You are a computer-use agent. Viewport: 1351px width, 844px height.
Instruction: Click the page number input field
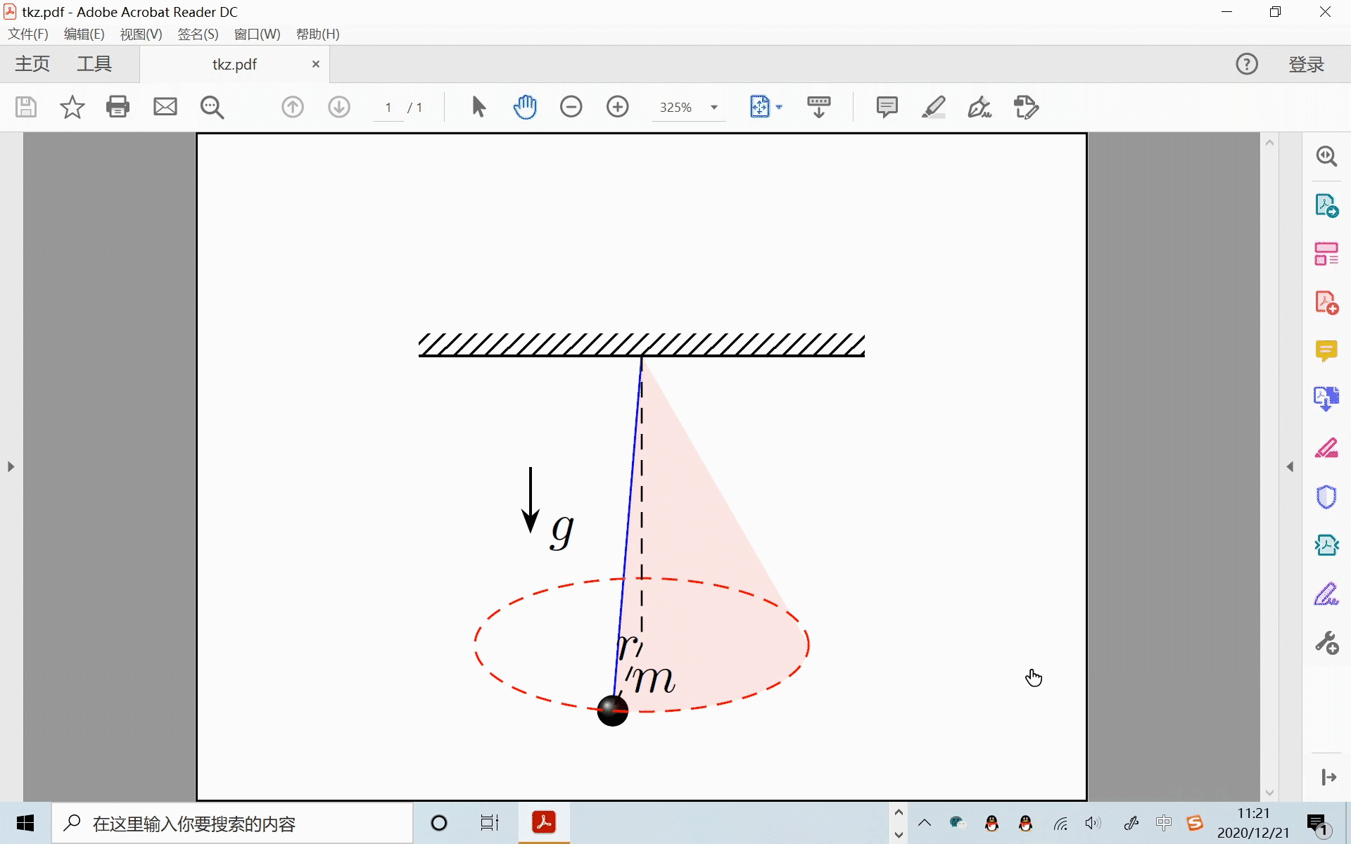click(x=388, y=108)
